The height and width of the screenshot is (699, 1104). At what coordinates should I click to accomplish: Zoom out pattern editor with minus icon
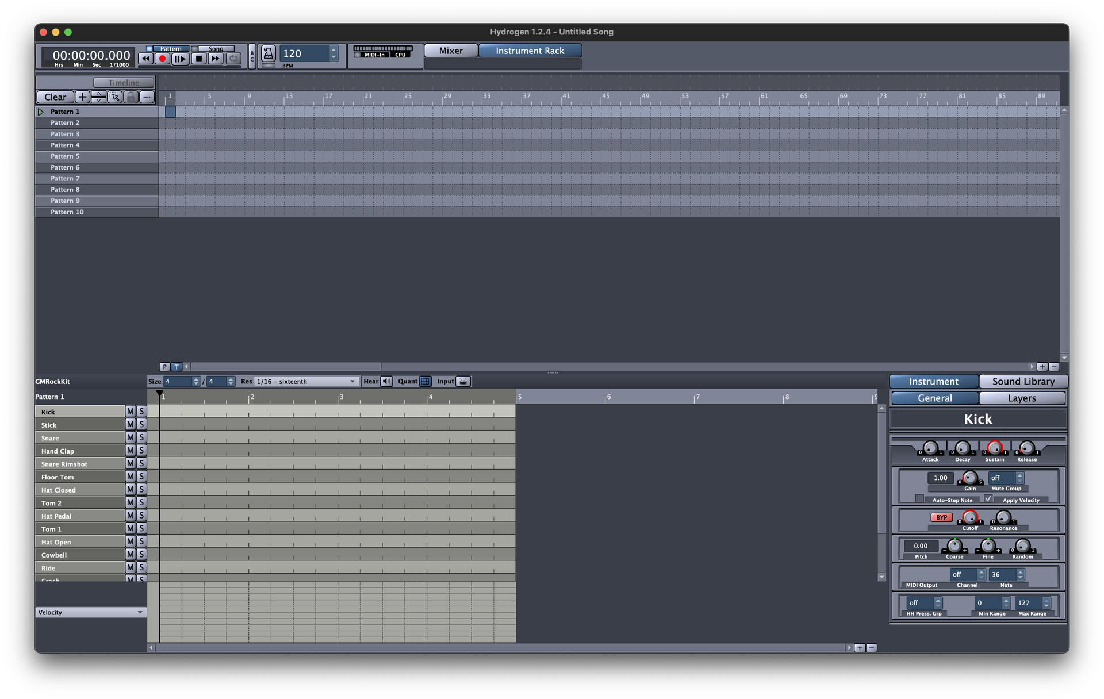[x=872, y=648]
